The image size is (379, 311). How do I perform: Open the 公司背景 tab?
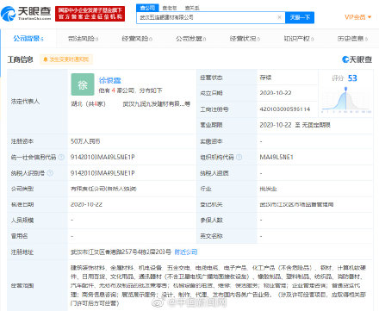pos(28,39)
